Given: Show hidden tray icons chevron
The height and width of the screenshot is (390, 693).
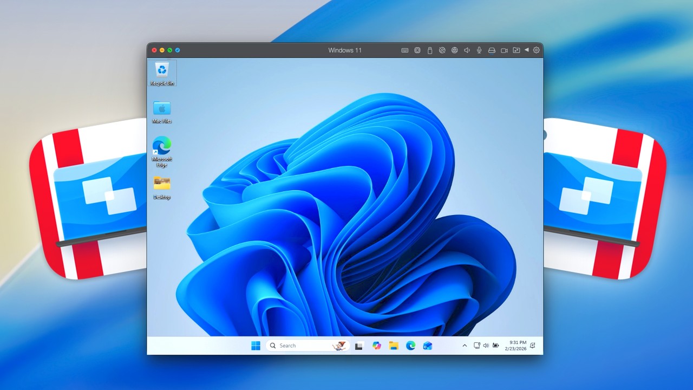Looking at the screenshot, I should click(x=465, y=346).
